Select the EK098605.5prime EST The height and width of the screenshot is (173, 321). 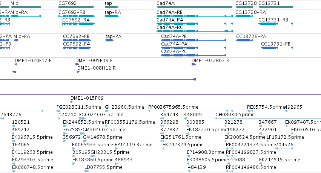coord(188,164)
